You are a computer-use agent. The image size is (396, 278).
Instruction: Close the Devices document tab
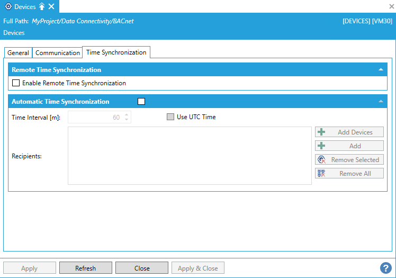tap(51, 7)
